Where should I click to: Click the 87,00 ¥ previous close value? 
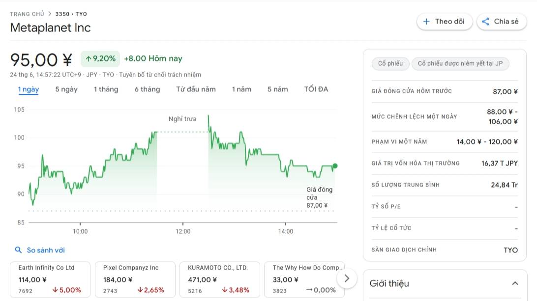coord(505,92)
